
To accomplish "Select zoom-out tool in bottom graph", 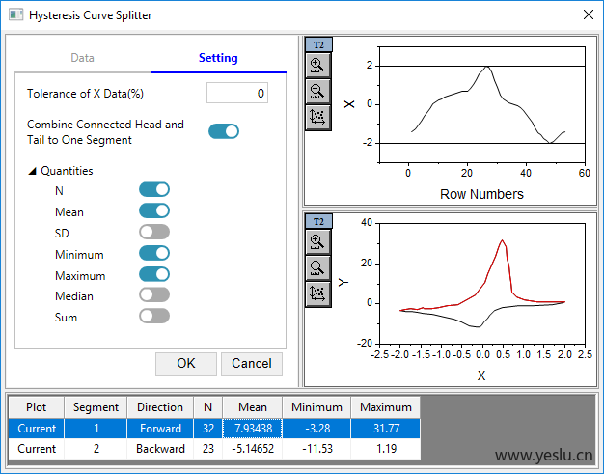I will pos(317,267).
